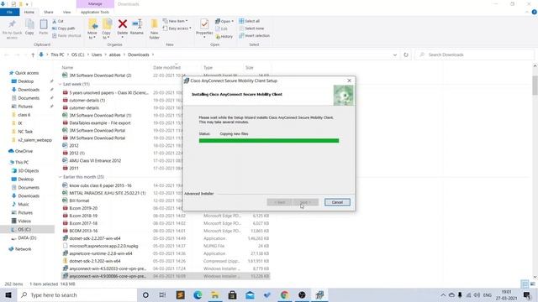Click Invert selection in ribbon

point(254,35)
